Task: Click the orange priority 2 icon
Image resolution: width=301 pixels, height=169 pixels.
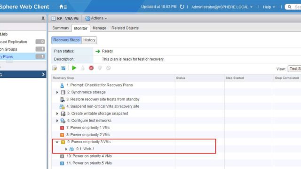Action: (x=62, y=135)
